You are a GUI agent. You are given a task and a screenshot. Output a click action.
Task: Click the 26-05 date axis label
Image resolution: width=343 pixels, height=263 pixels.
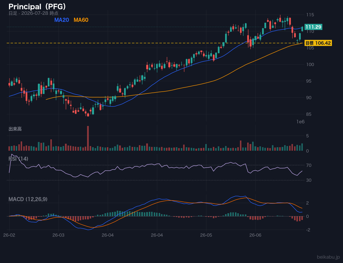[x=206, y=235]
